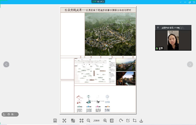
Task: Show image at 1:1 actual size
Action: [112, 120]
